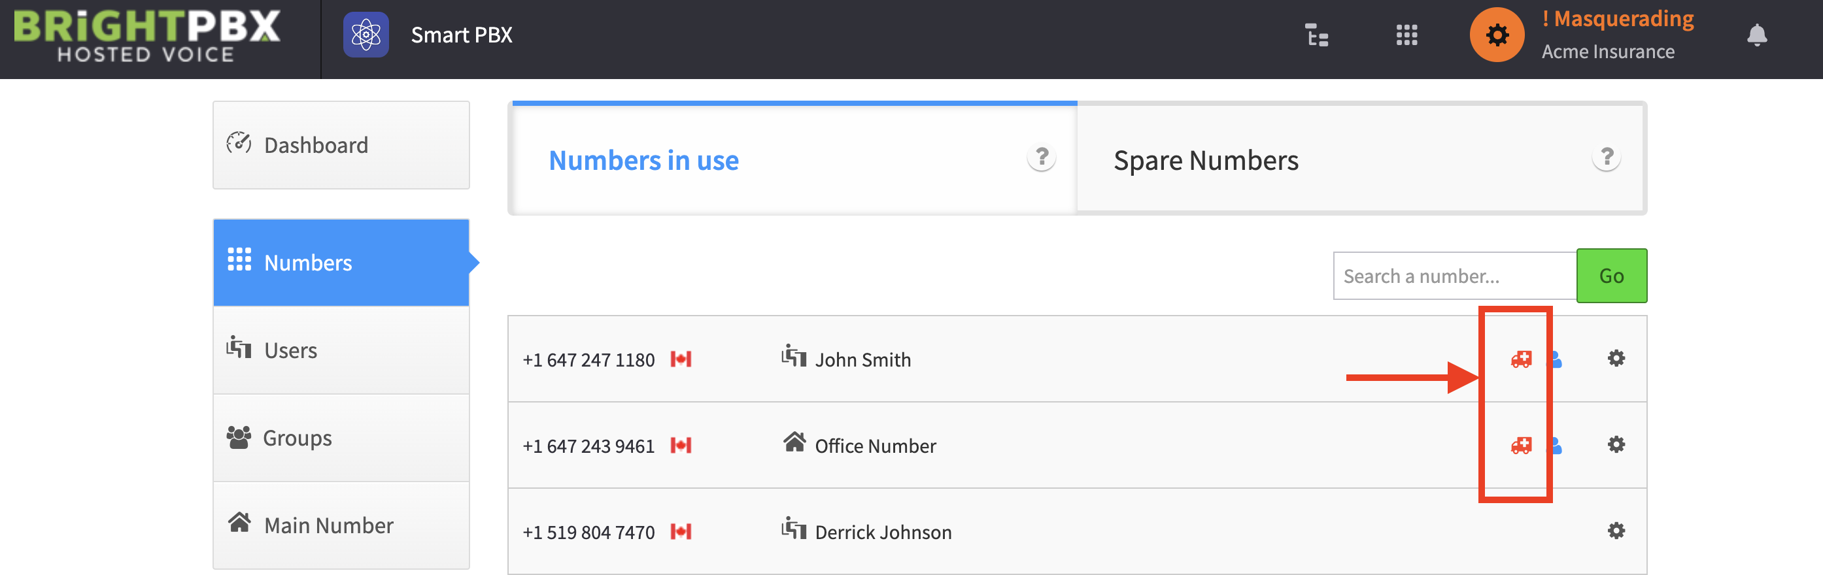Viewport: 1823px width, 575px height.
Task: Open Derrick Johnson user link
Action: pos(883,533)
